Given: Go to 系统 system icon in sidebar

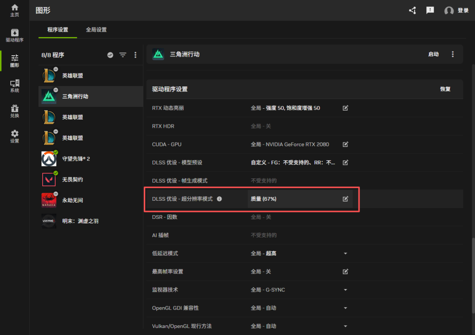Looking at the screenshot, I should coord(15,85).
